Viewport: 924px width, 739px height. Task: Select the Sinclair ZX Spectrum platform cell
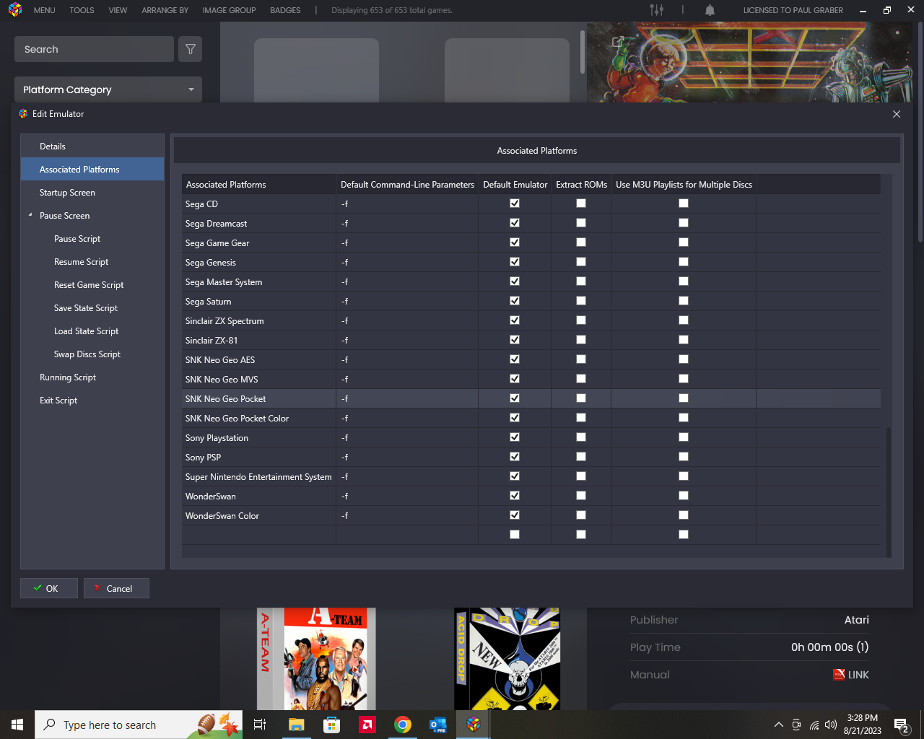coord(258,321)
